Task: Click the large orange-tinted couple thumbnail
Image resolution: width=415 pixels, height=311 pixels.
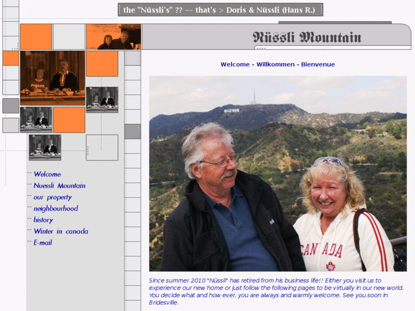Action: pyautogui.click(x=53, y=78)
